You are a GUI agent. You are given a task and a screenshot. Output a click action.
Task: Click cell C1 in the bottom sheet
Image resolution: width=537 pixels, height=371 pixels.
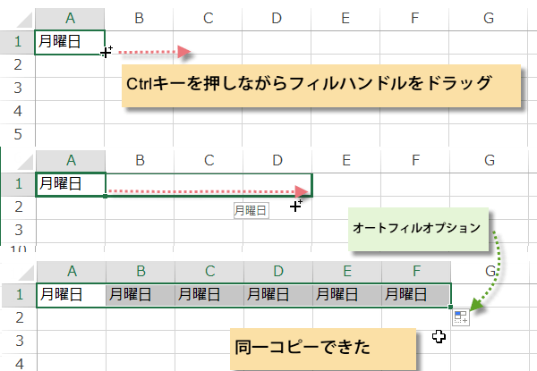click(x=209, y=293)
